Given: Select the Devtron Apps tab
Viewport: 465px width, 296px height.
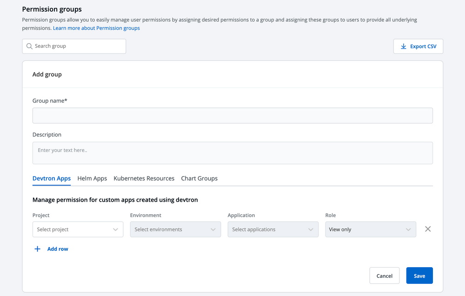Looking at the screenshot, I should click(x=51, y=178).
